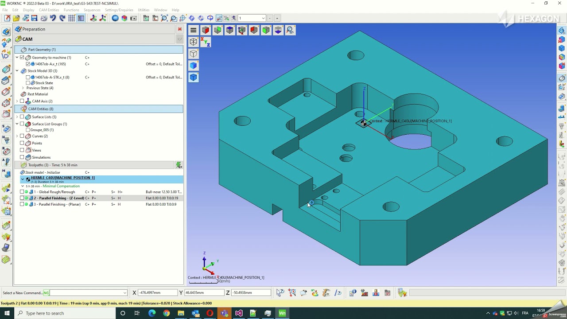Click the green lightning toolpath compute icon
Viewport: 567px width, 319px height.
pyautogui.click(x=179, y=165)
